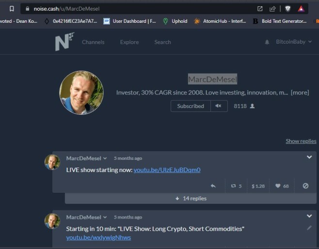The image size is (319, 249).
Task: Open the AtomicHub bookmark
Action: pyautogui.click(x=220, y=21)
